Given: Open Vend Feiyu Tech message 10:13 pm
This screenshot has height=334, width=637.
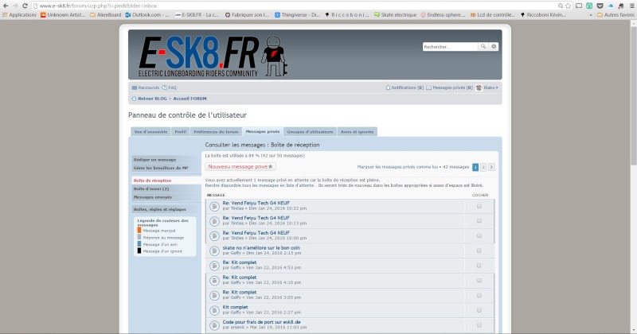Looking at the screenshot, I should (x=256, y=218).
